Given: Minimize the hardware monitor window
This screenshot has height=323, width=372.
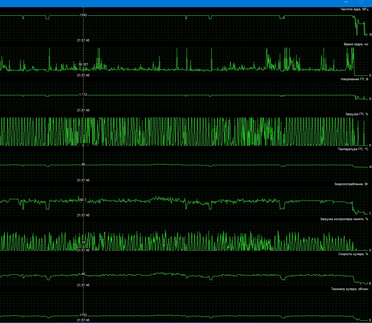Looking at the screenshot, I should tap(346, 2).
